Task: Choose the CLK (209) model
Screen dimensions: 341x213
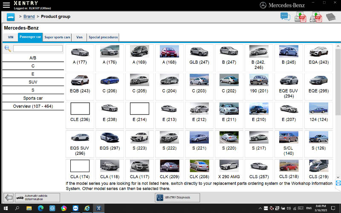Action: (x=169, y=170)
